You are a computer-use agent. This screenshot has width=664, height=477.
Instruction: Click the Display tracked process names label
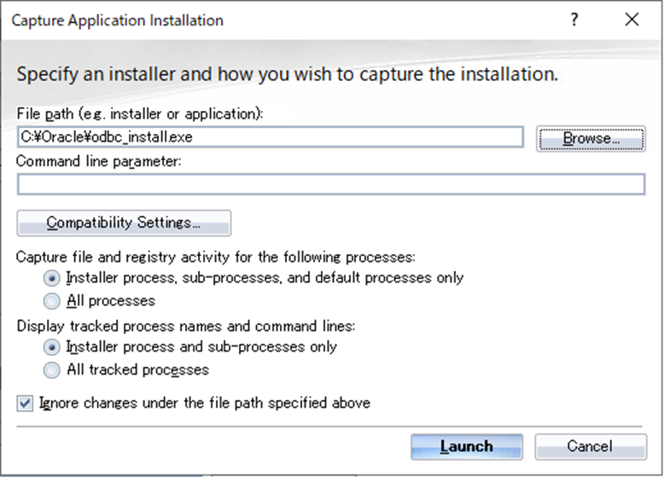point(185,325)
